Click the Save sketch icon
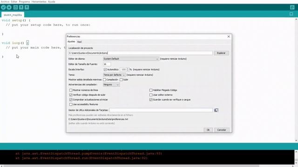This screenshot has width=298, height=167. coord(27,7)
